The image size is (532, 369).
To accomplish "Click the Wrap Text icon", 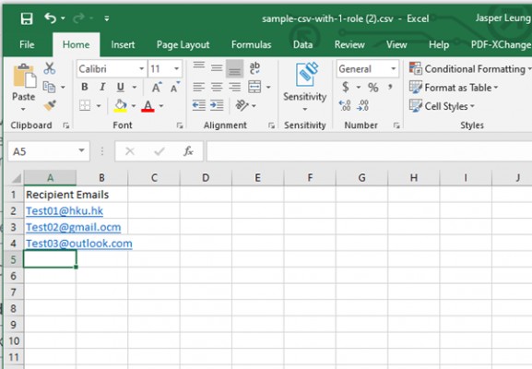I will click(x=254, y=68).
